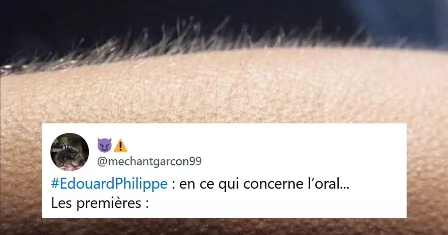Image resolution: width=448 pixels, height=235 pixels.
Task: Click the "Les premières :" line
Action: pos(100,203)
